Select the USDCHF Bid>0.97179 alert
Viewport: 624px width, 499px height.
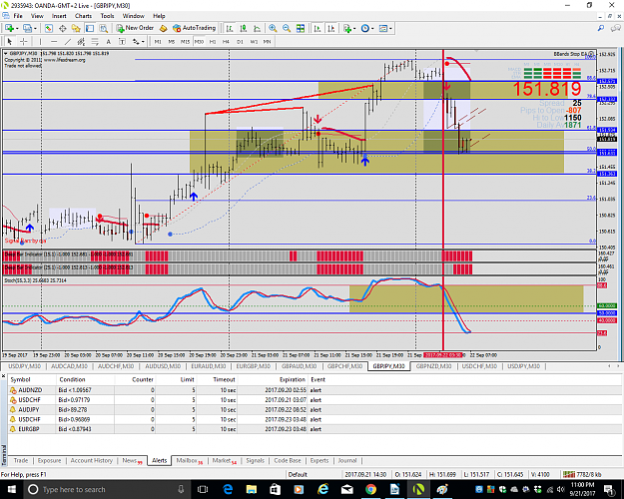pos(314,400)
